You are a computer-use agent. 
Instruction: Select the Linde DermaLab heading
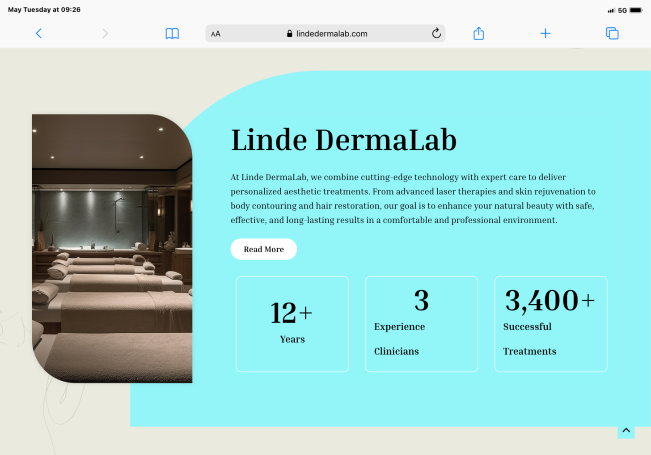[343, 140]
